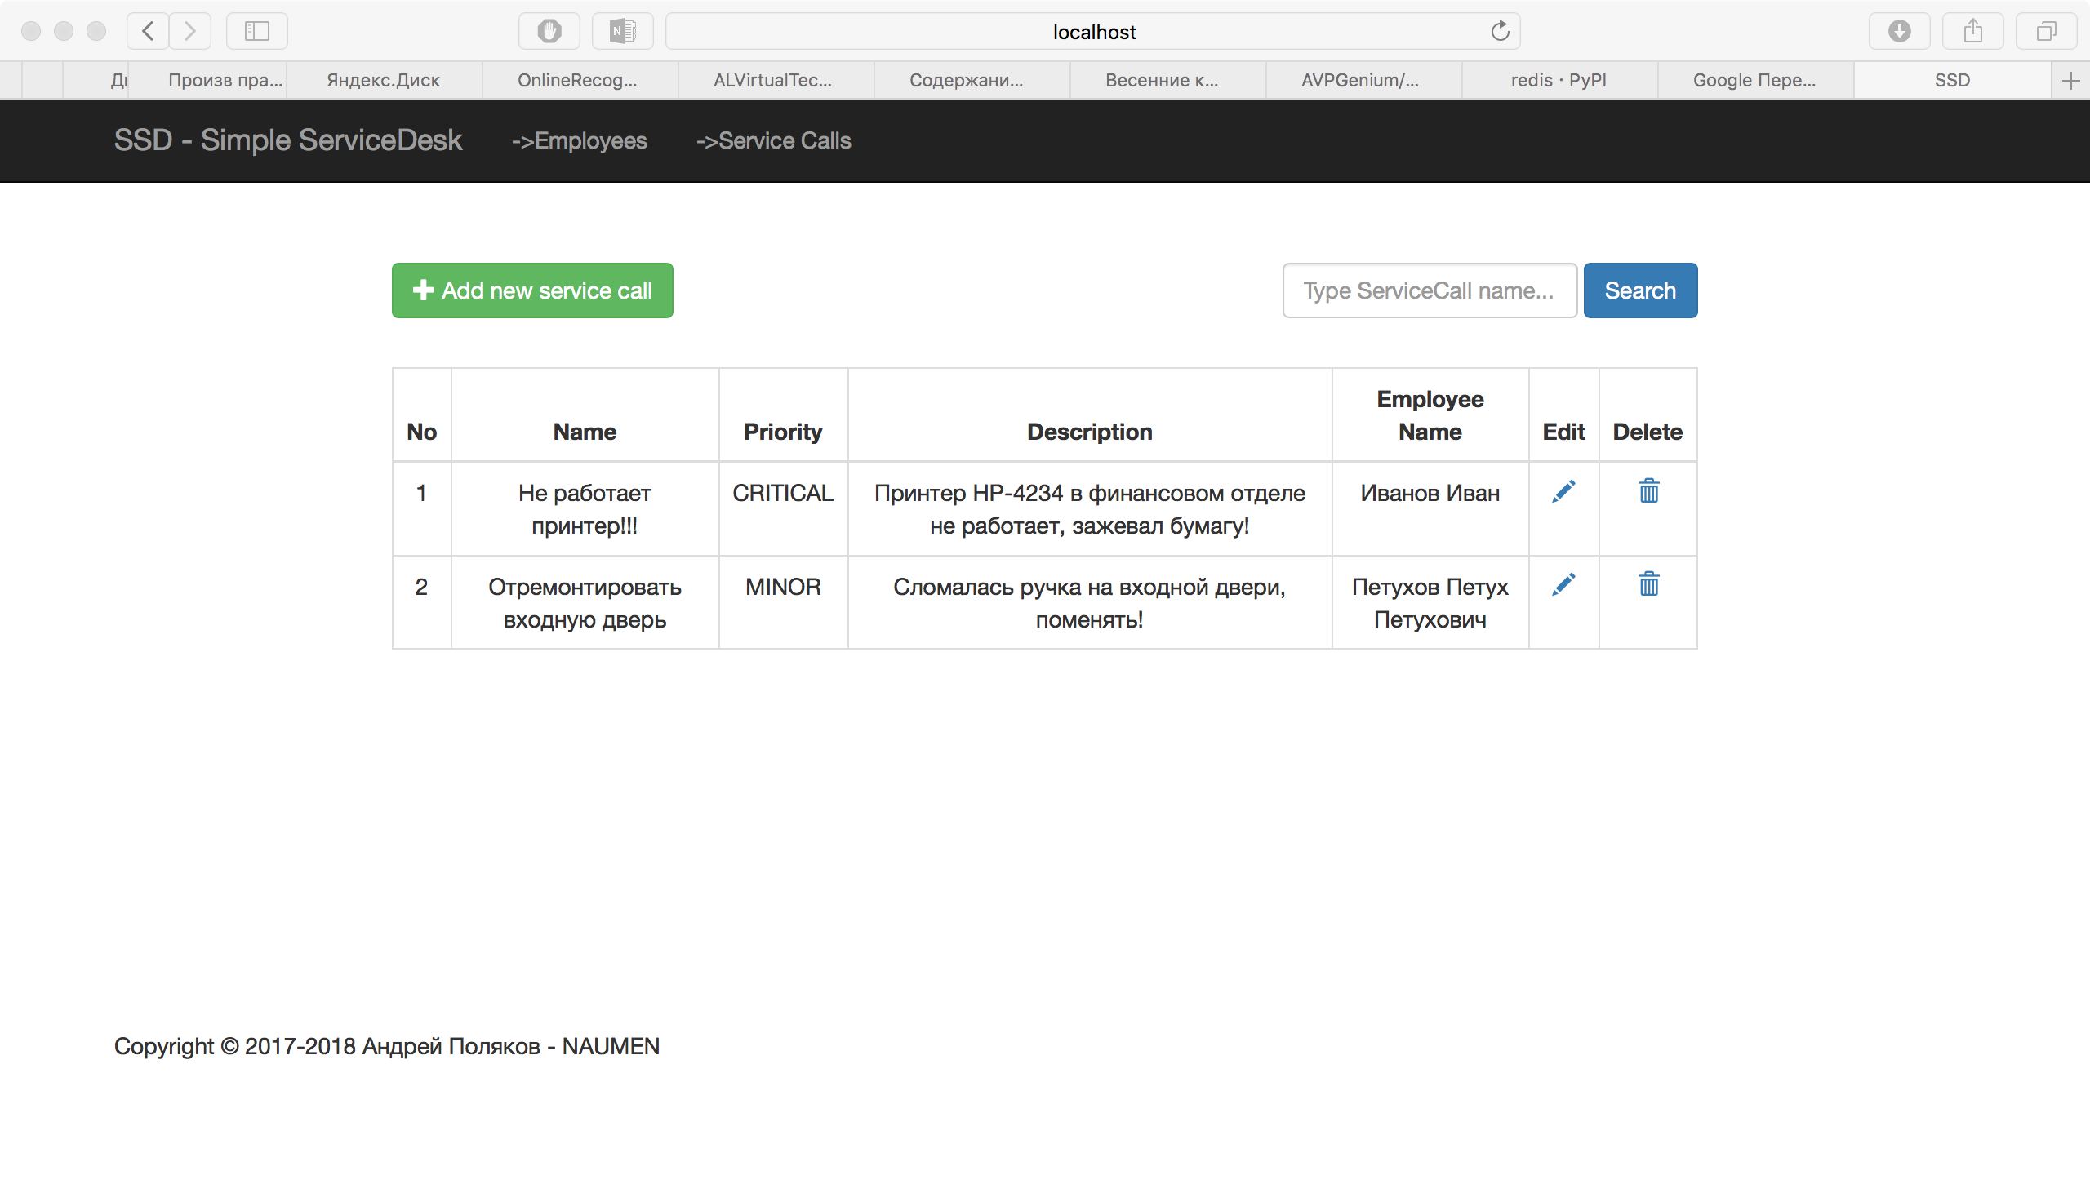Switch to the Яндекс.Диск tab
Image resolution: width=2090 pixels, height=1193 pixels.
click(384, 80)
